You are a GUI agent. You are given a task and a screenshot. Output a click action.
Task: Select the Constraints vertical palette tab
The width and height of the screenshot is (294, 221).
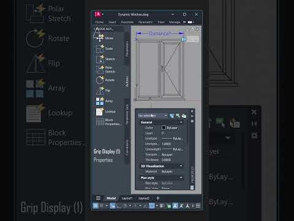tap(127, 148)
